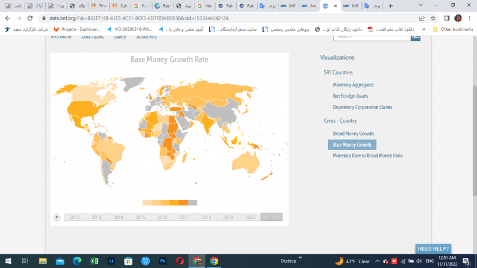This screenshot has width=477, height=268.
Task: Open a new browser tab
Action: 391,6
